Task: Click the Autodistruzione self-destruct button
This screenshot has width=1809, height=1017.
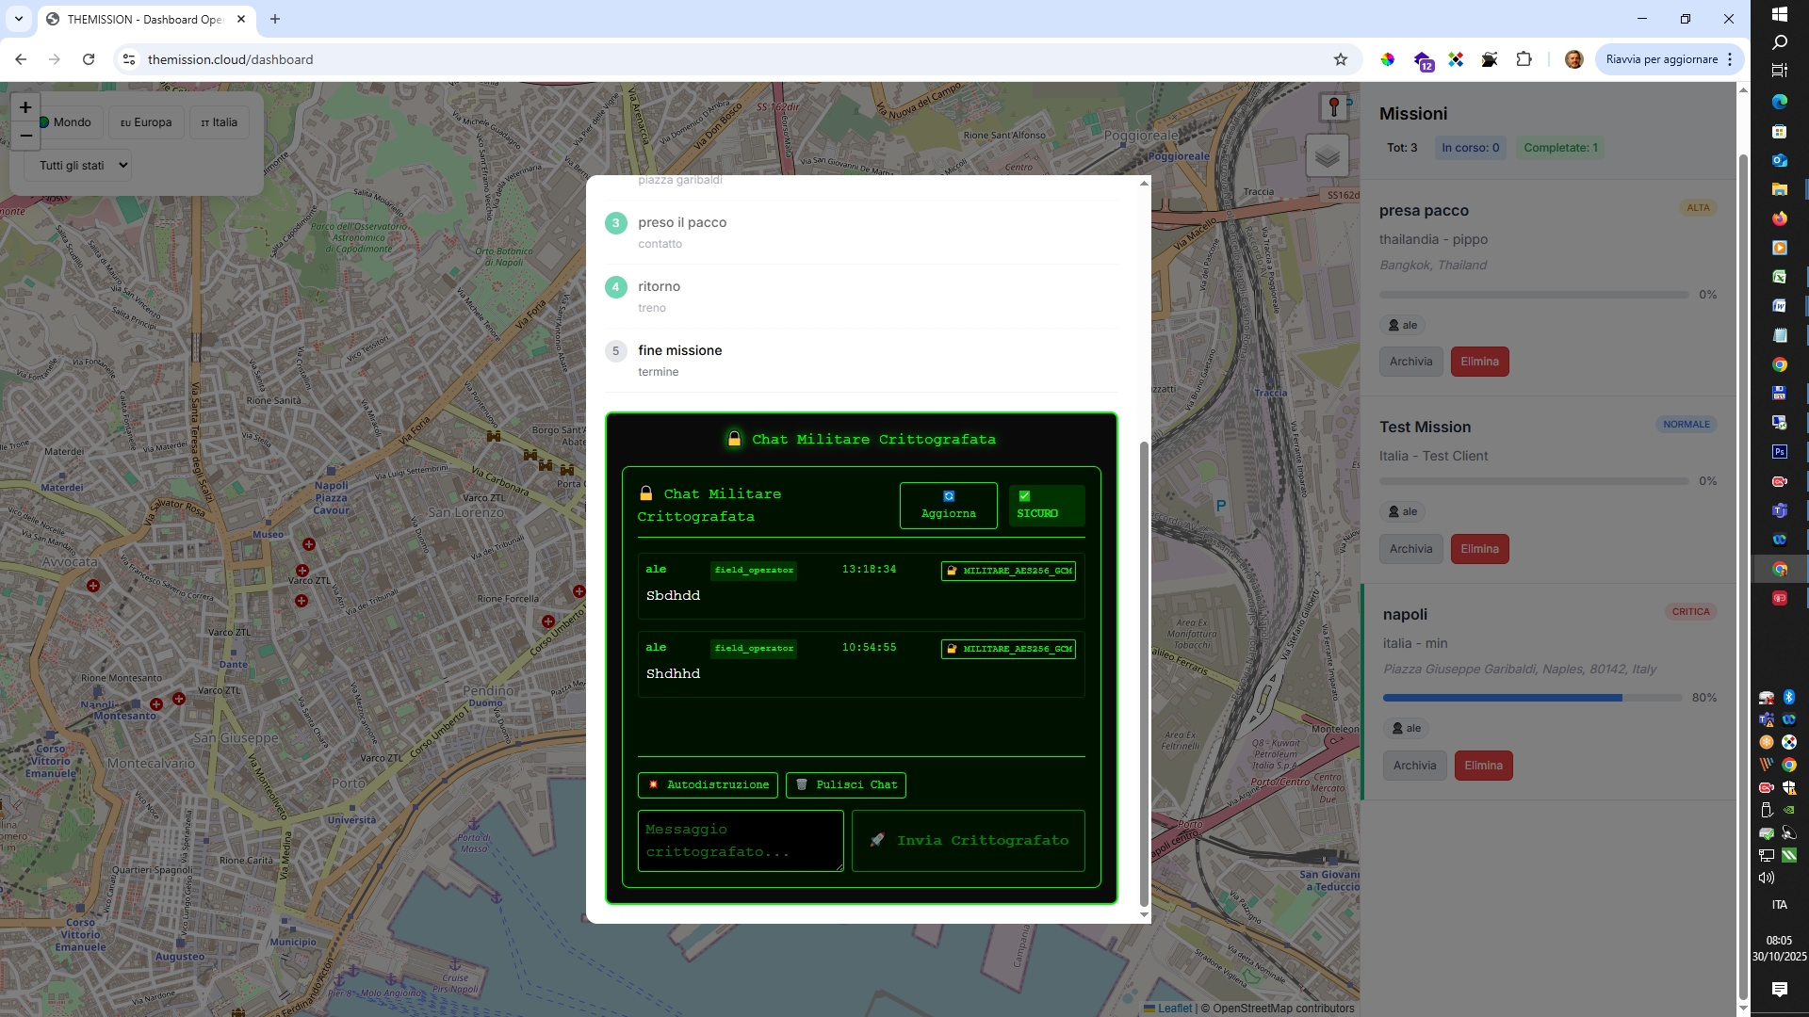Action: [708, 785]
